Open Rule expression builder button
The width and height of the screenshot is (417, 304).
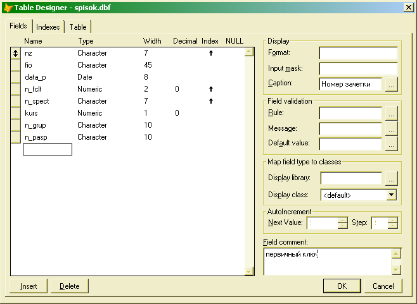[391, 113]
